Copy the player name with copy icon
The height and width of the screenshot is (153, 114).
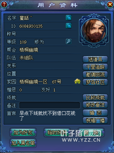click(69, 18)
